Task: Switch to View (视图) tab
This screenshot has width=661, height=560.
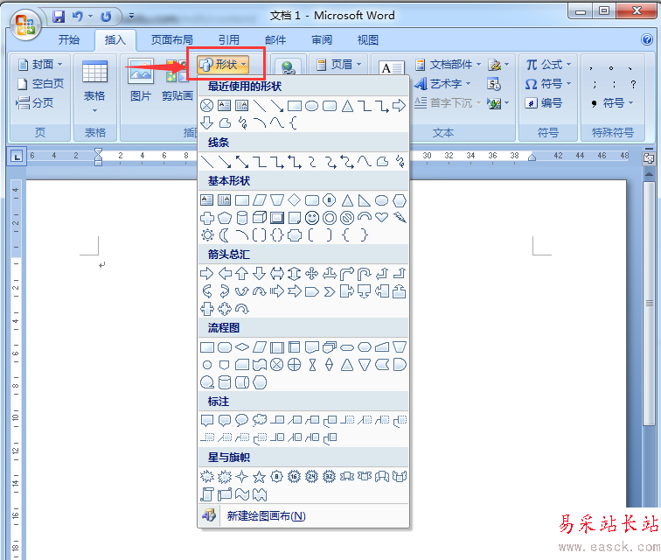Action: click(x=368, y=40)
